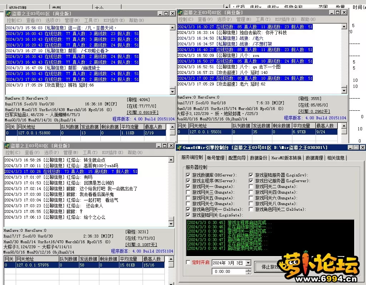Image resolution: width=366 pixels, height=285 pixels.
Task: Click 01区 gateway table scroll up arrow
Action: point(173,127)
